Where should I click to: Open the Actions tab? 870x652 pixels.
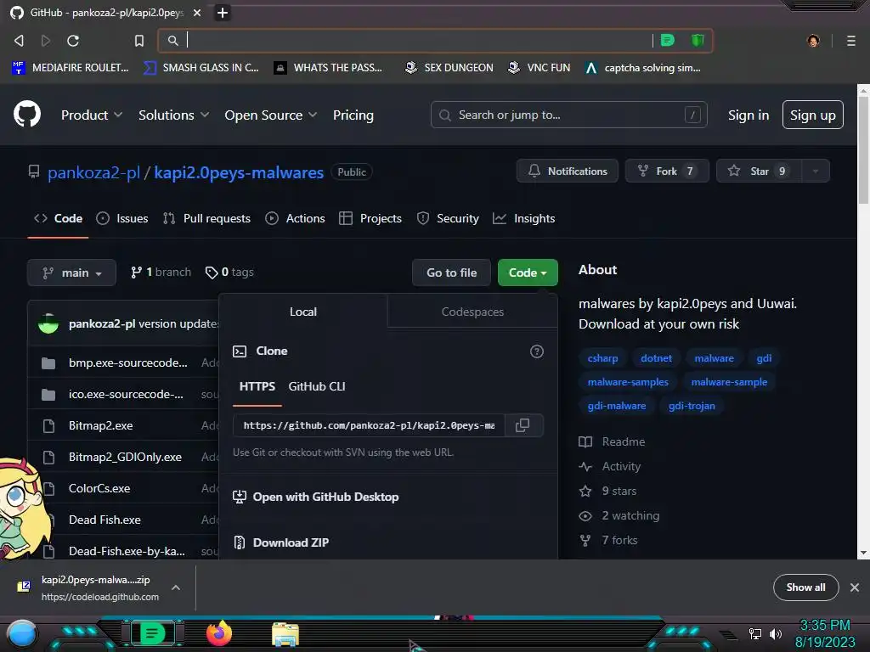click(295, 218)
